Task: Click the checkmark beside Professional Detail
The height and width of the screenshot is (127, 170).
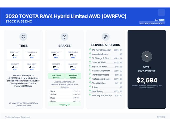Action: (90, 79)
